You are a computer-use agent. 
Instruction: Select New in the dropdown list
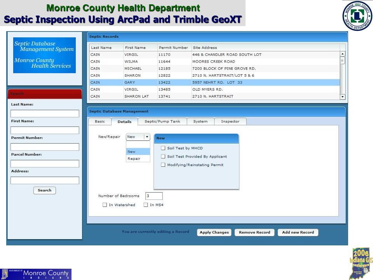tap(138, 152)
